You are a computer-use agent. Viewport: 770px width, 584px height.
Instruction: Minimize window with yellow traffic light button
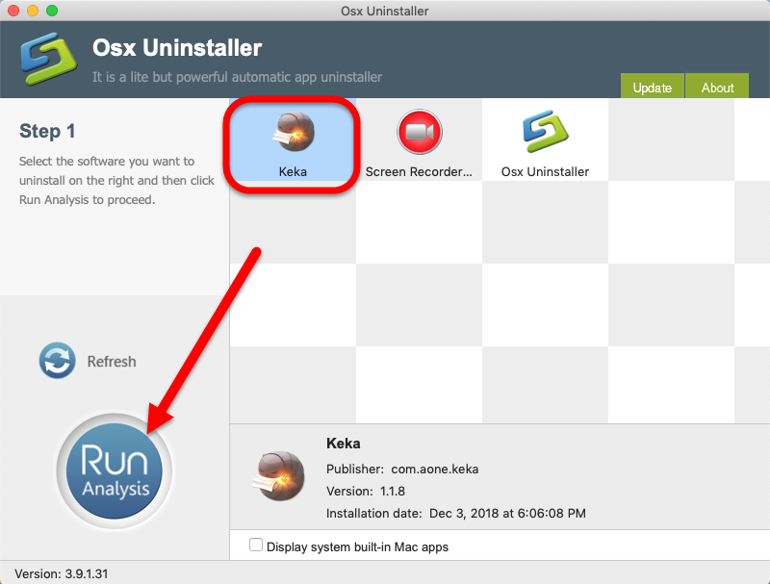(x=33, y=11)
